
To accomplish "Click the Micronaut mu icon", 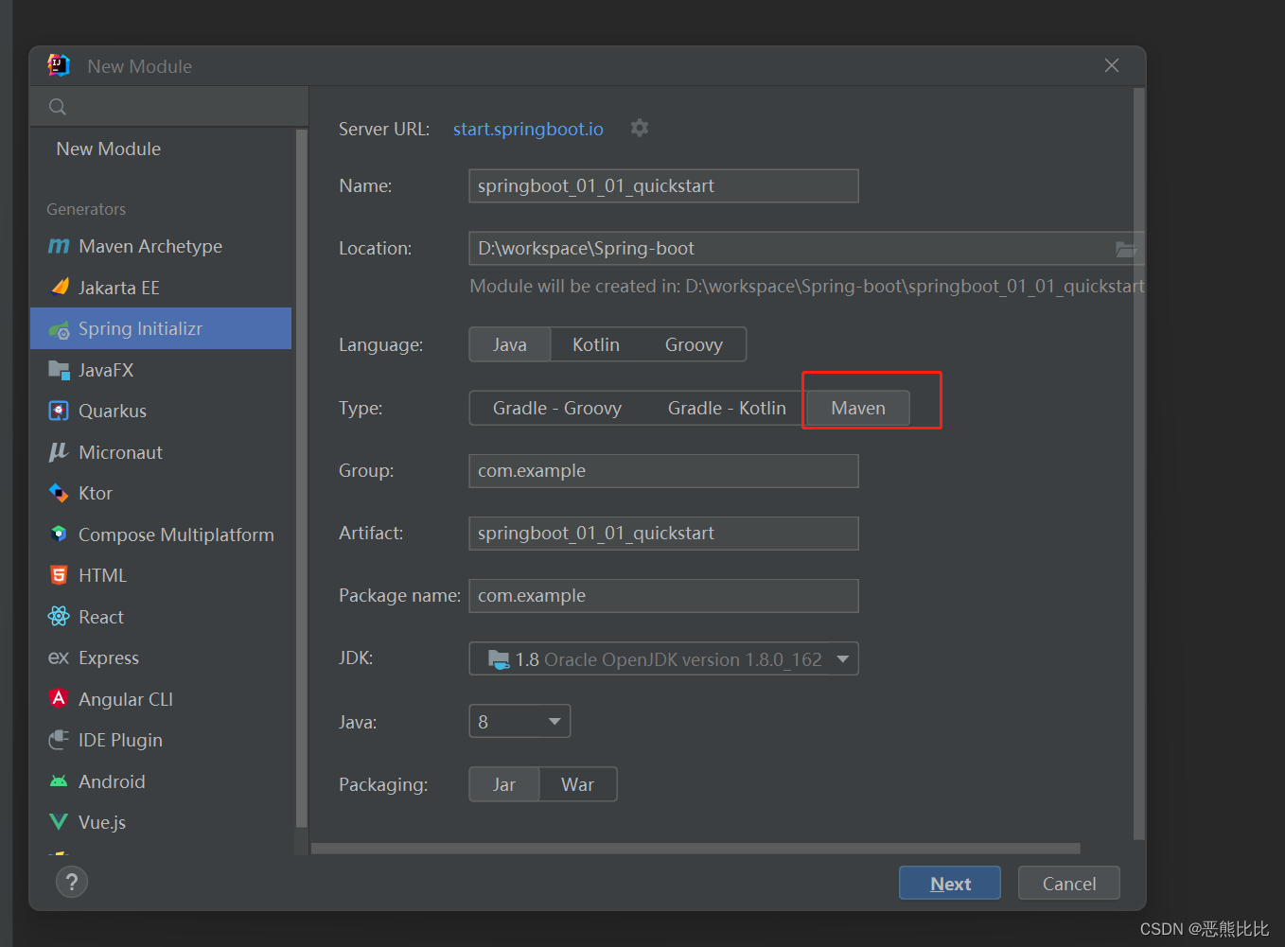I will coord(59,452).
